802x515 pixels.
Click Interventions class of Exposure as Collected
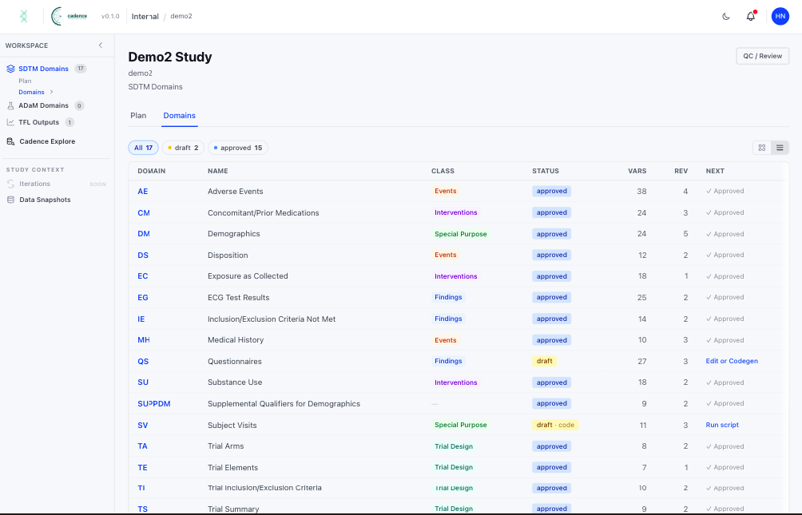456,277
